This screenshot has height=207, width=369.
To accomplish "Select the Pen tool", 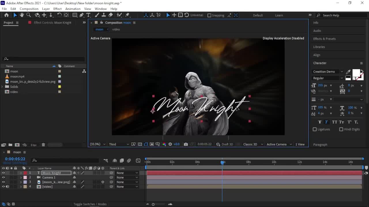I will pos(82,15).
